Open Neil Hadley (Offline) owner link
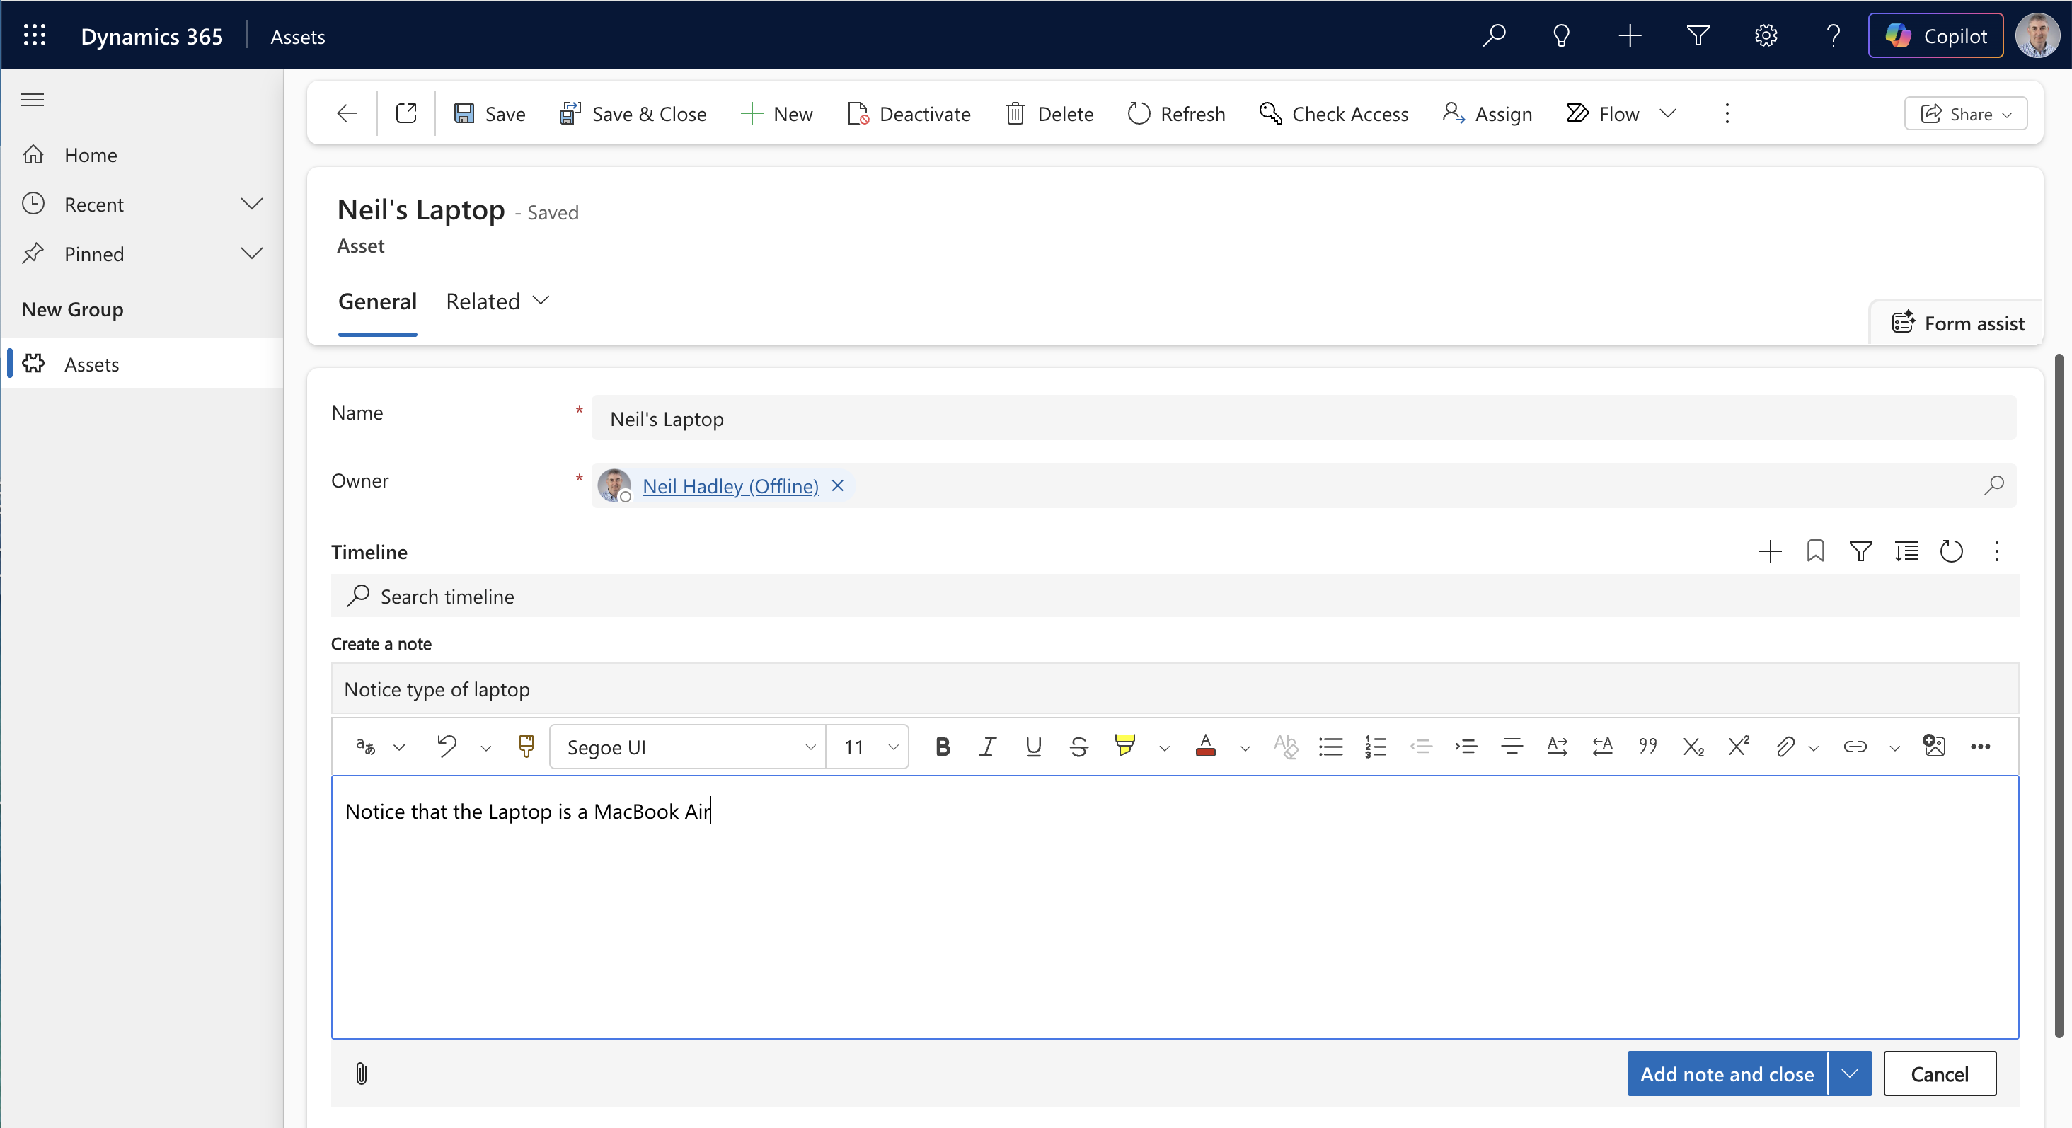The image size is (2072, 1128). [x=730, y=486]
